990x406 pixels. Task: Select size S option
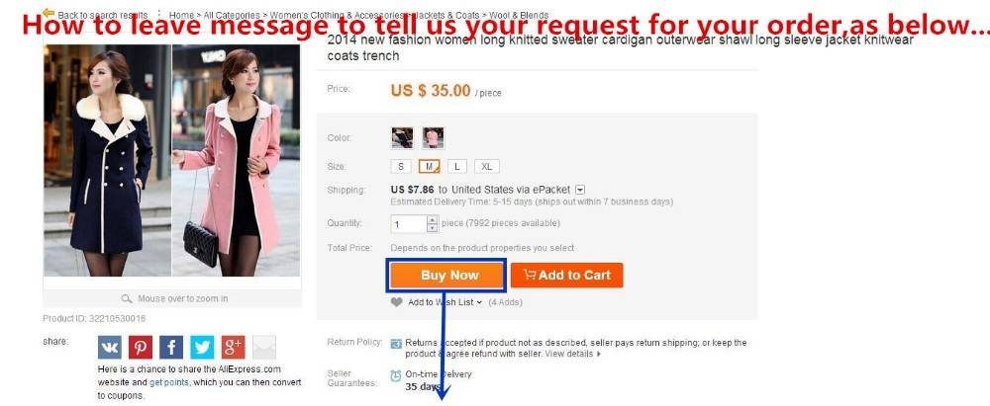[401, 166]
